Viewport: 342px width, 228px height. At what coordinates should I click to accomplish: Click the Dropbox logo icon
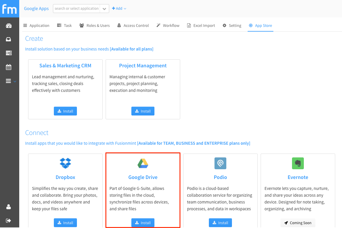65,163
